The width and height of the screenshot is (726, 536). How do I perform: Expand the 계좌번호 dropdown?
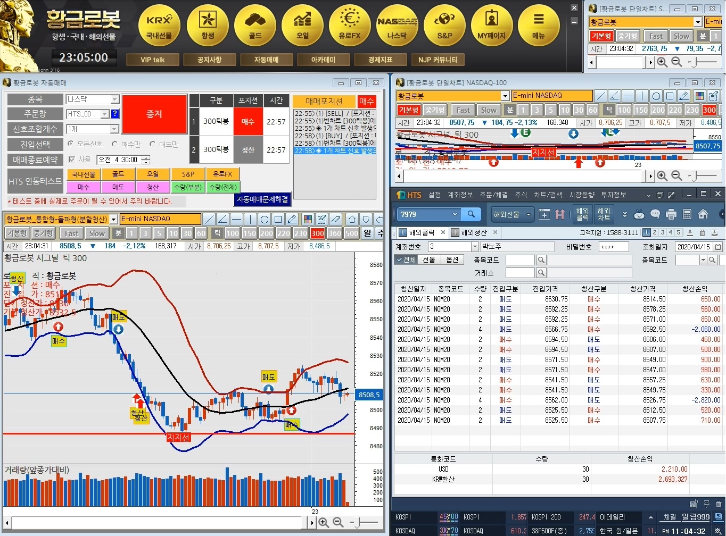(475, 247)
